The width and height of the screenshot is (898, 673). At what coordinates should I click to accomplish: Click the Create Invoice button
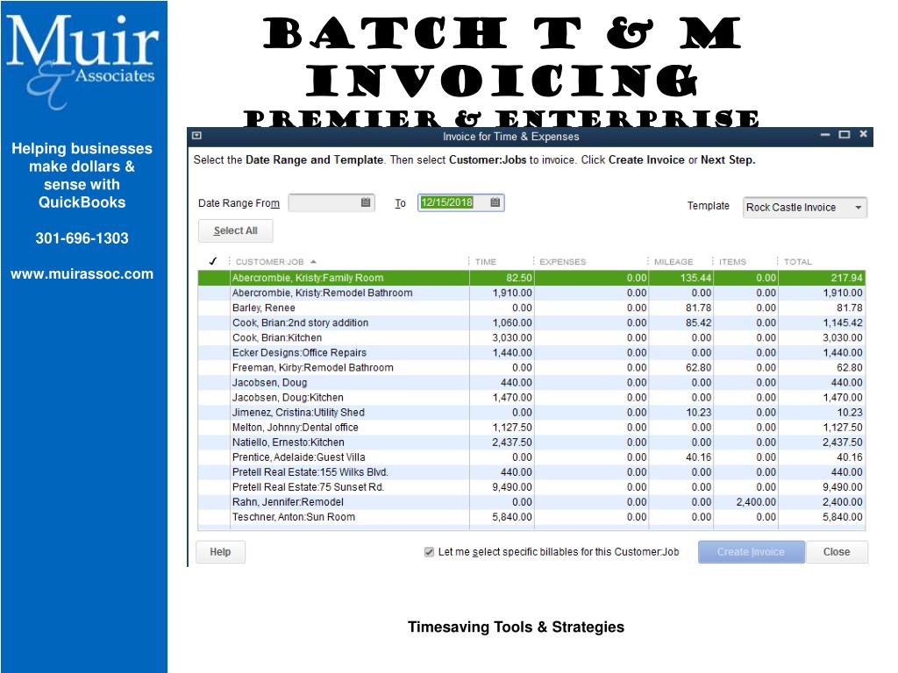751,552
